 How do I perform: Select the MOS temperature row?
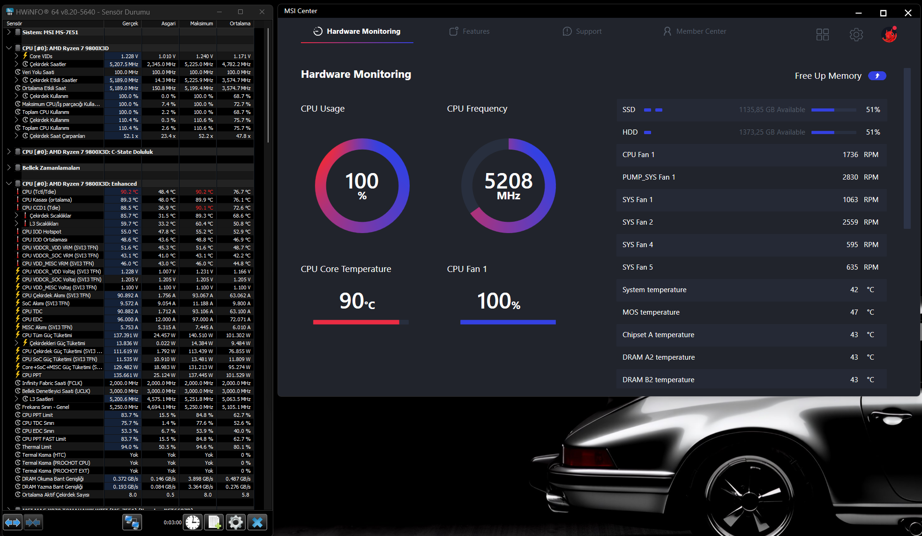point(751,312)
